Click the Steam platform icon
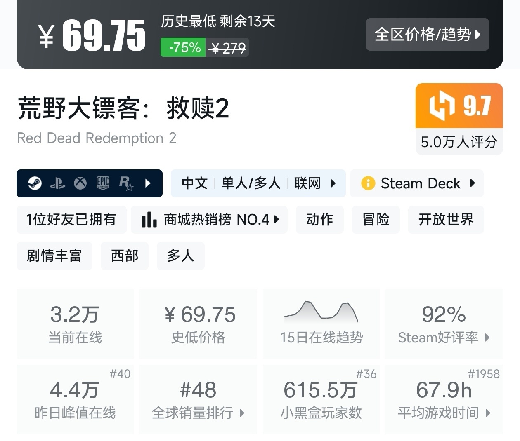 coord(35,183)
